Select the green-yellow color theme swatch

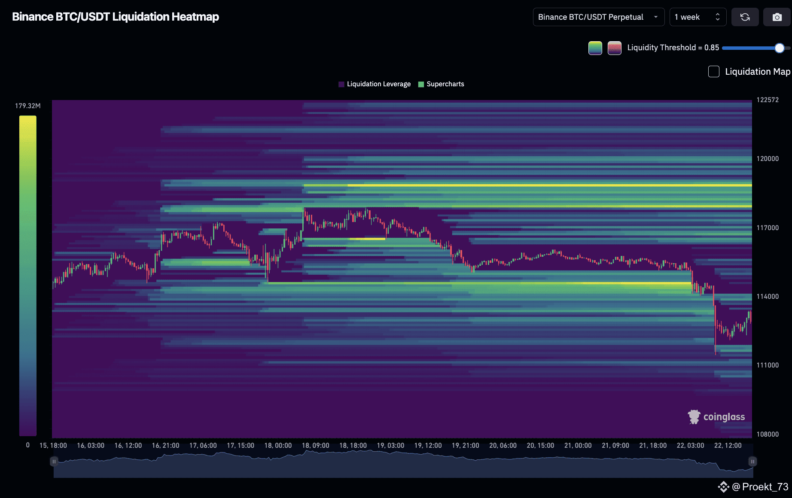coord(595,48)
